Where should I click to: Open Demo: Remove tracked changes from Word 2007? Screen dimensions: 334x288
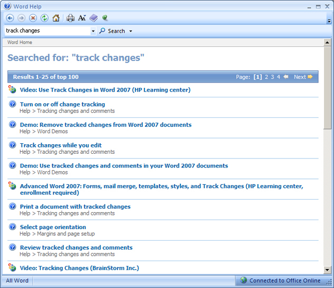106,125
